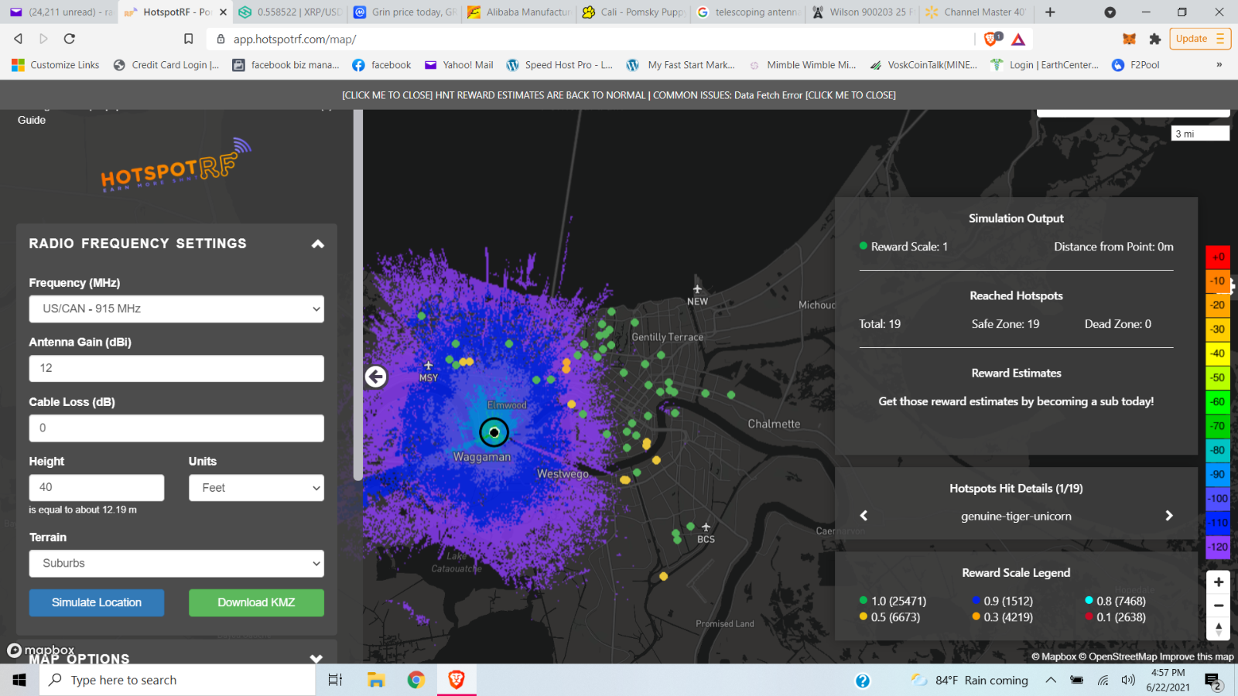Open a new browser tab
This screenshot has width=1238, height=696.
[1050, 12]
